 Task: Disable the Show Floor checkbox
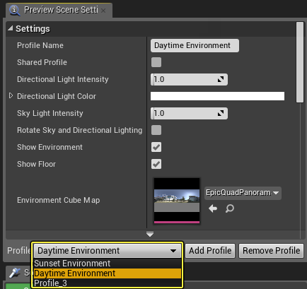tap(156, 164)
